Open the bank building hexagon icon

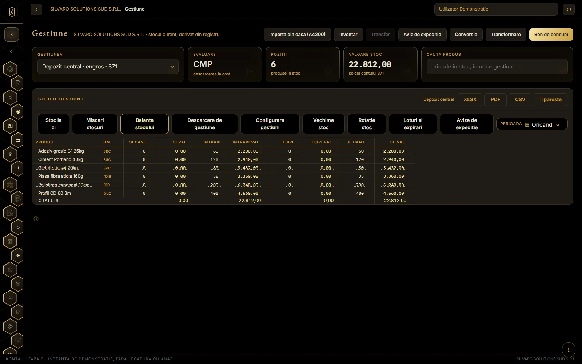pyautogui.click(x=10, y=185)
